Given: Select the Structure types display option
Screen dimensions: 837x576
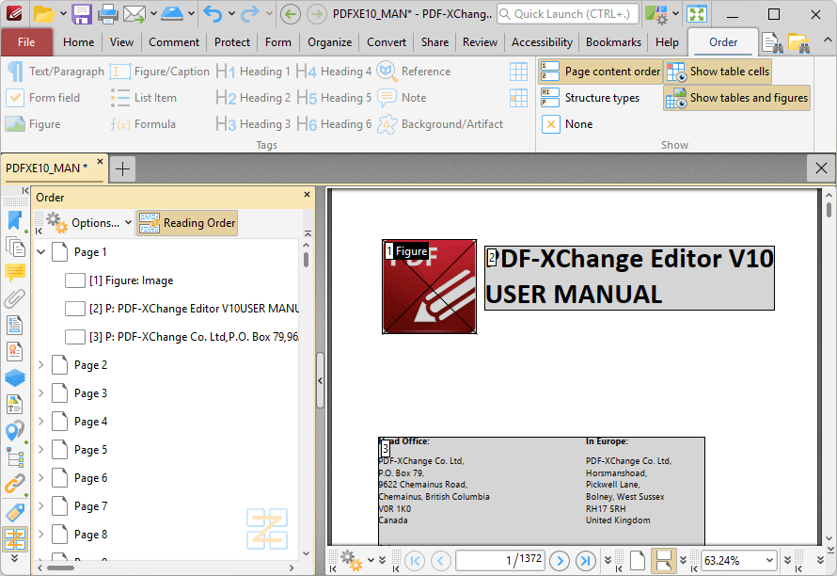Looking at the screenshot, I should pyautogui.click(x=591, y=98).
